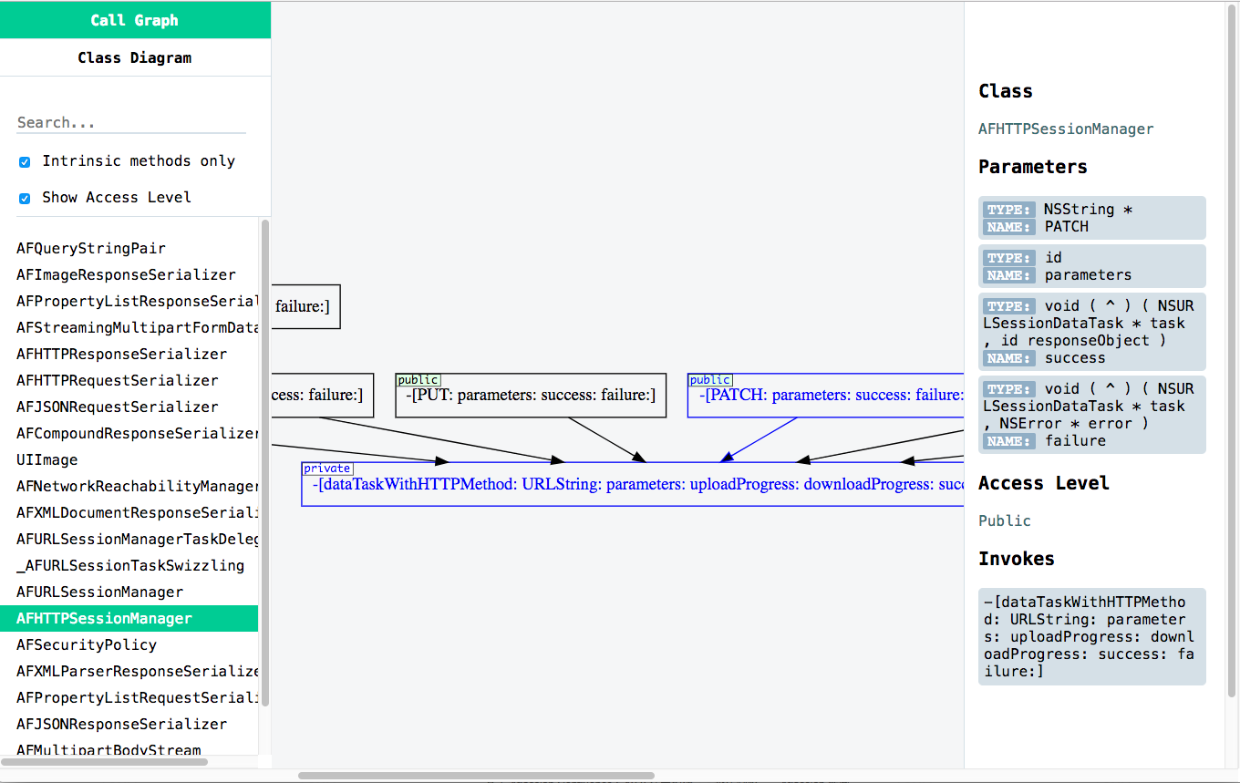Select AFJSONResponseSerializer class

[129, 724]
